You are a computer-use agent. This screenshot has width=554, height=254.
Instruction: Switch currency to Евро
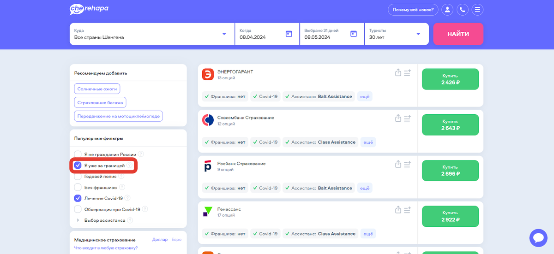click(176, 240)
